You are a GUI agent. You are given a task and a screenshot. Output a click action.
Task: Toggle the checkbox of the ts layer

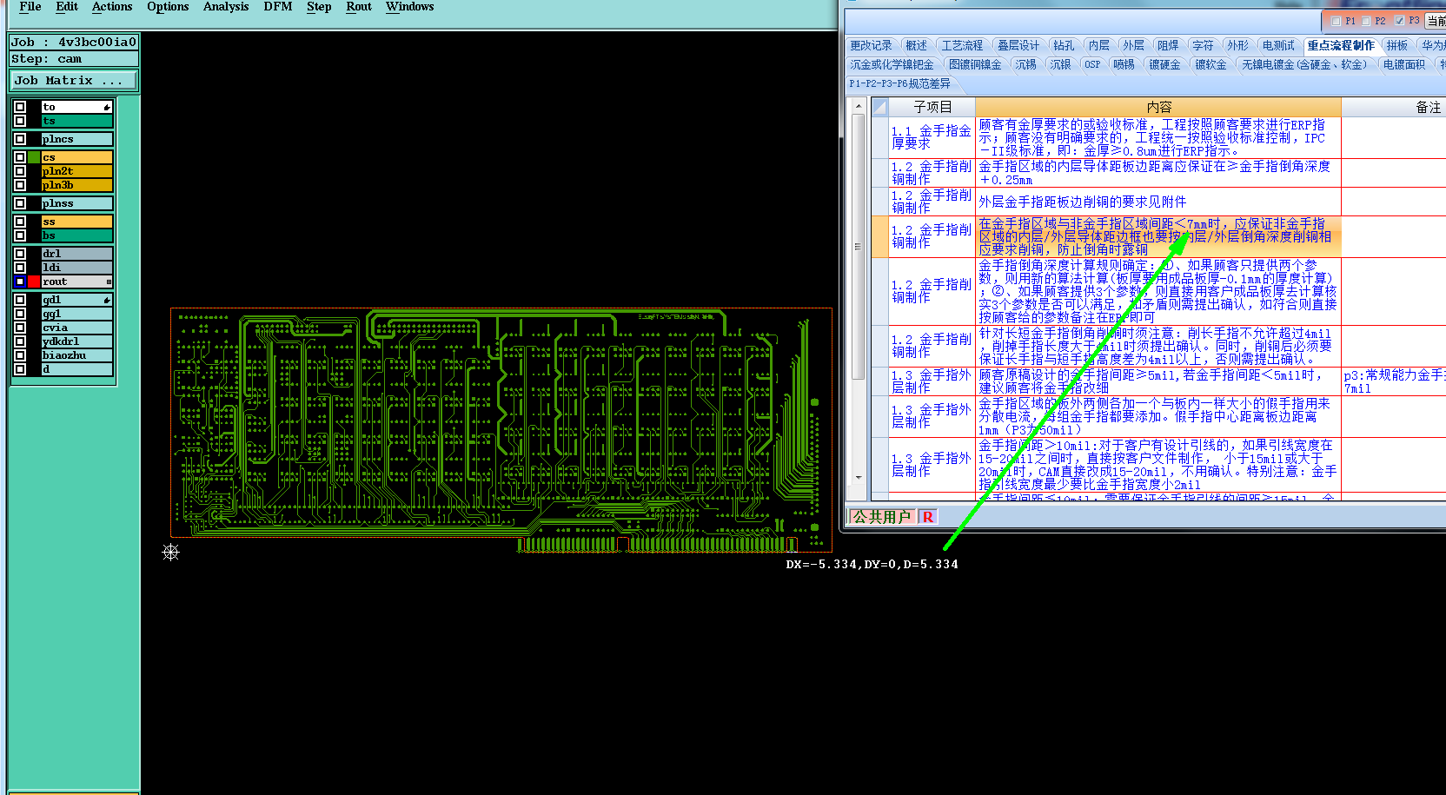coord(20,121)
